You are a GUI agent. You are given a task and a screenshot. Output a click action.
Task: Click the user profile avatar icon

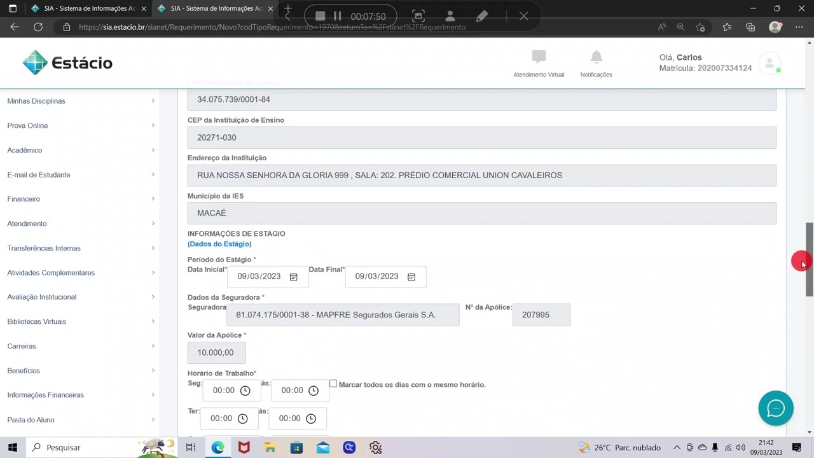coord(769,63)
